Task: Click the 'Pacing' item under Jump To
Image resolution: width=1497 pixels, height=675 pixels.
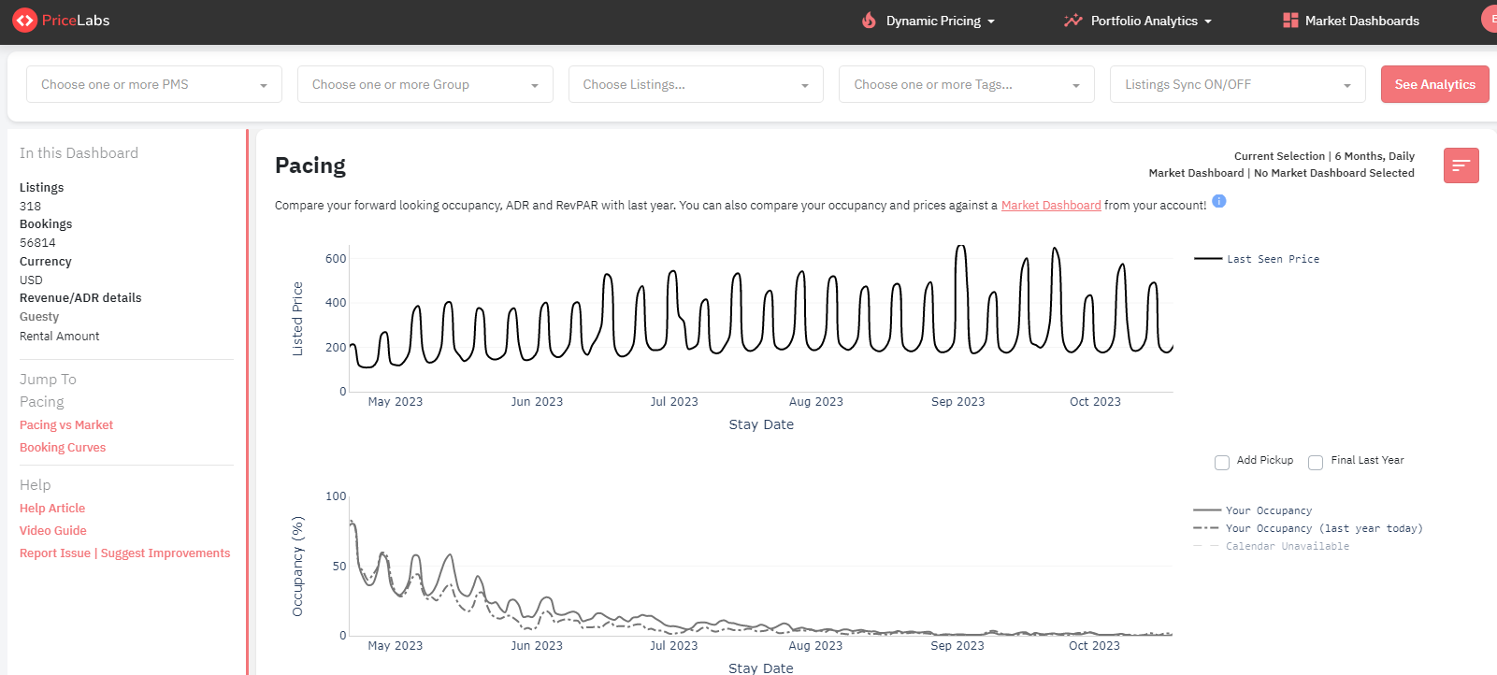Action: coord(42,401)
